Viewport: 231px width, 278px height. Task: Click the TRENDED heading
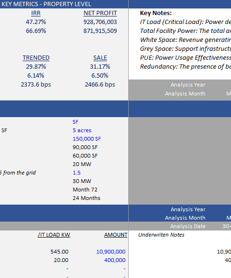(36, 58)
